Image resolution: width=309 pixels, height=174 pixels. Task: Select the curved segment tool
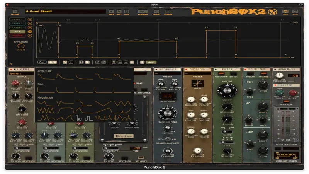[71, 62]
